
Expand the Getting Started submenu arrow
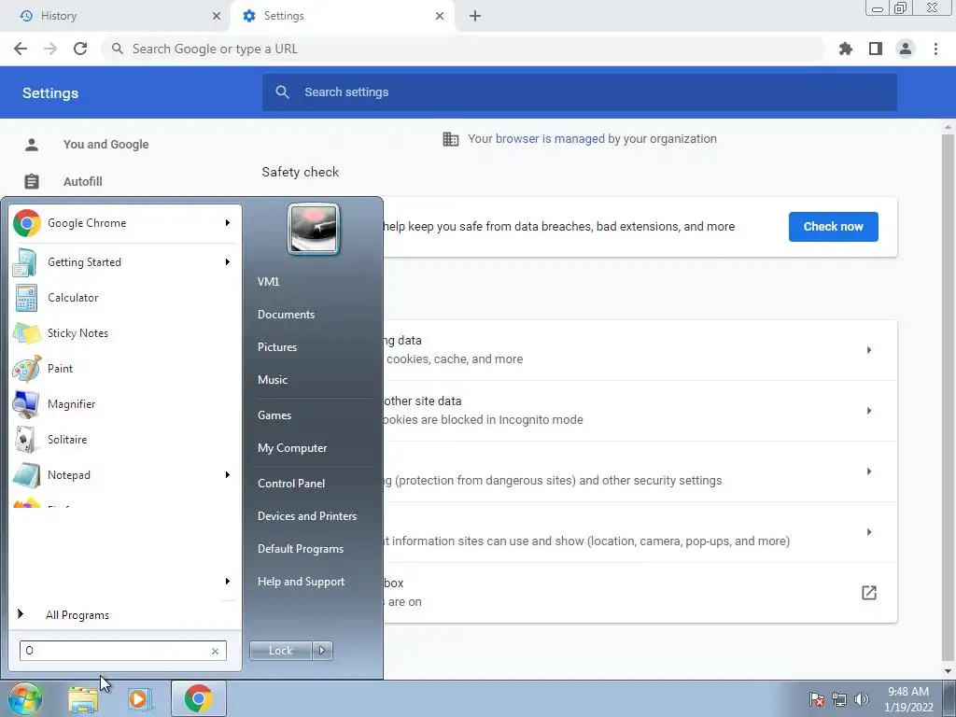click(x=228, y=262)
